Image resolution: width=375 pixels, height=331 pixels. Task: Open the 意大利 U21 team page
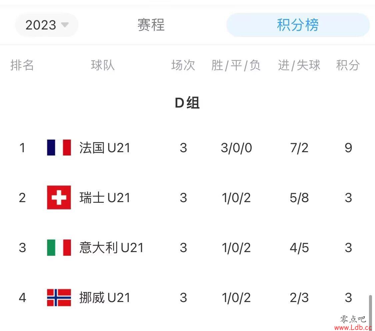click(x=111, y=248)
